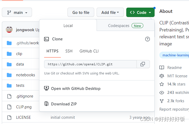
Task: Click the notebooks folder icon
Action: click(x=9, y=75)
